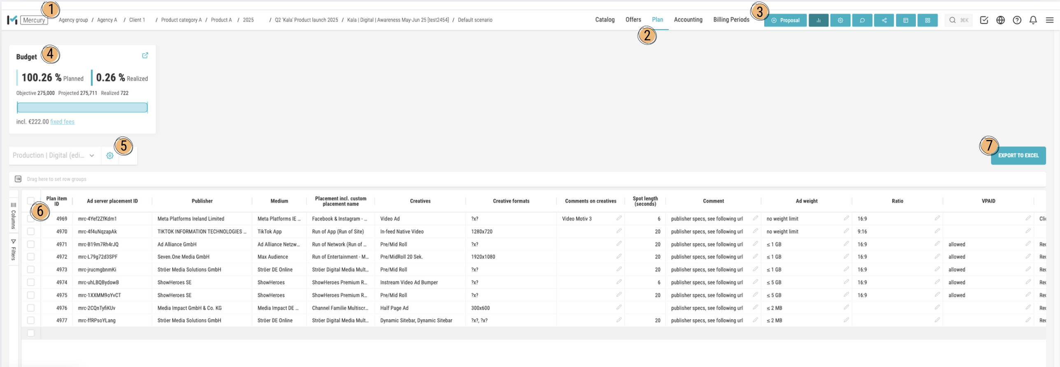This screenshot has height=367, width=1060.
Task: Select checkbox for row 4976
Action: click(x=30, y=308)
